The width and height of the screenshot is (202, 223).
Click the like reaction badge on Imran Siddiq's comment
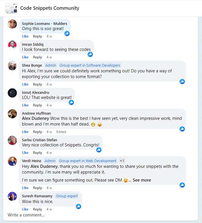90,54
